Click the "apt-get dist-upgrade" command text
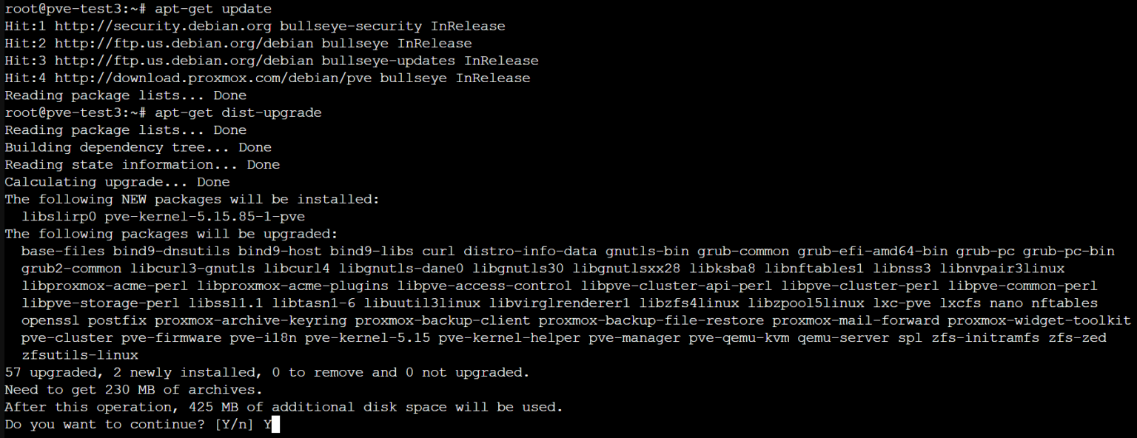 234,112
